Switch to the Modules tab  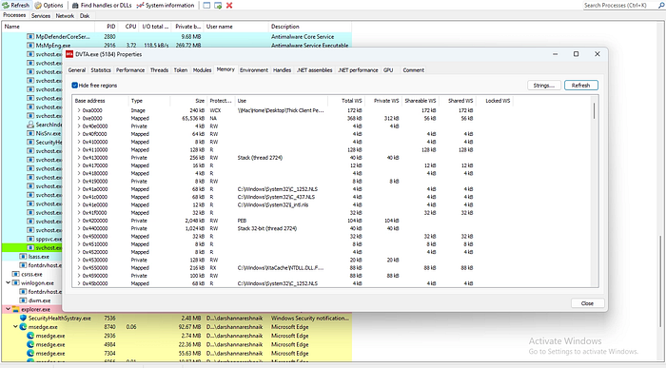(202, 70)
